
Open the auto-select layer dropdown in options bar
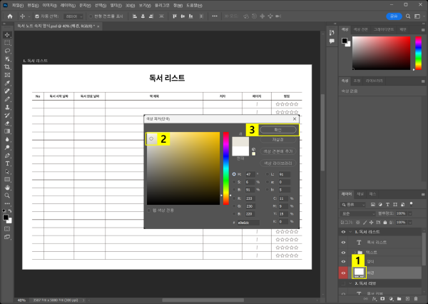(x=73, y=16)
